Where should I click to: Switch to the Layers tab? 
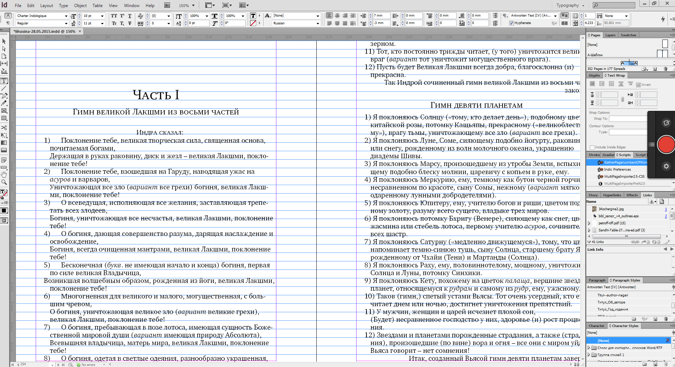pyautogui.click(x=610, y=35)
